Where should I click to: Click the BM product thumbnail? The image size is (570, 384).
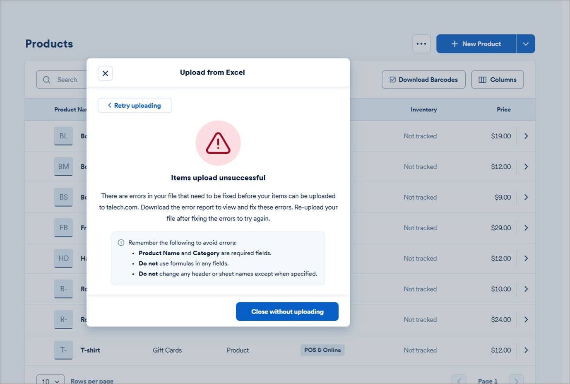pos(63,167)
